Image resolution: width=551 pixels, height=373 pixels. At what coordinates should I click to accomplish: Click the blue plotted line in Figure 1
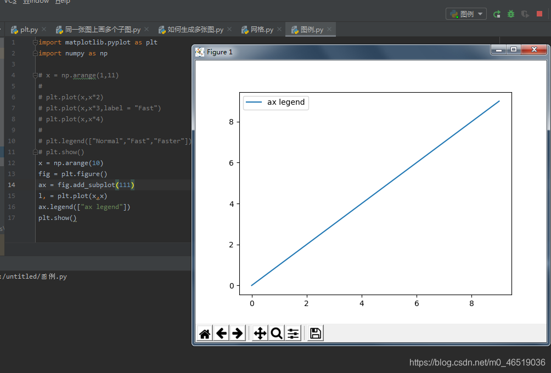coord(375,194)
